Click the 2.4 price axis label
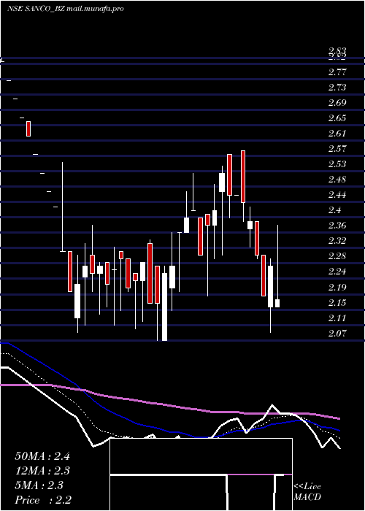 (x=335, y=210)
